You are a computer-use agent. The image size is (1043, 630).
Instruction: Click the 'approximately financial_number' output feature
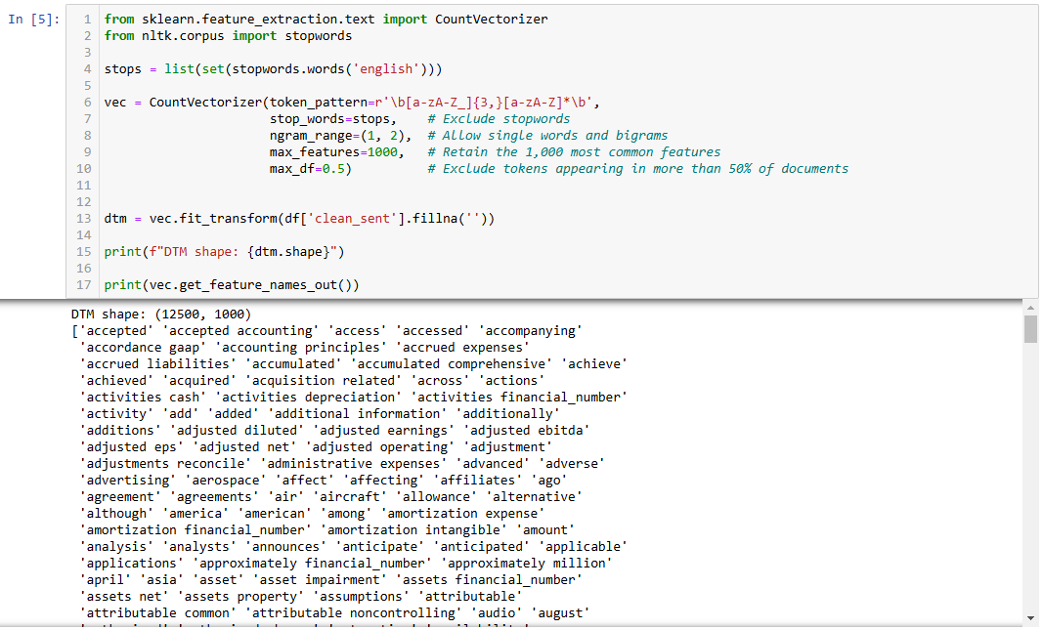click(312, 564)
